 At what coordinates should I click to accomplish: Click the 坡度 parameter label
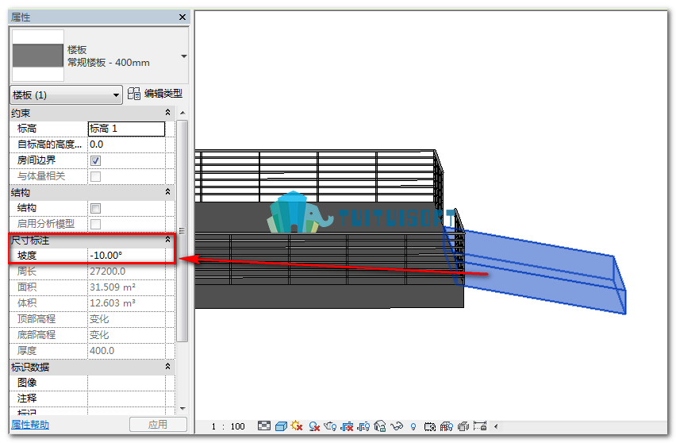[27, 256]
